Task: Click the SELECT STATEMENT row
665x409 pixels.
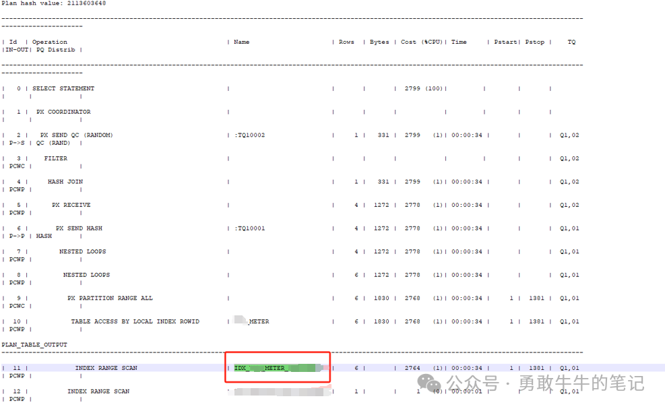Action: pyautogui.click(x=65, y=88)
